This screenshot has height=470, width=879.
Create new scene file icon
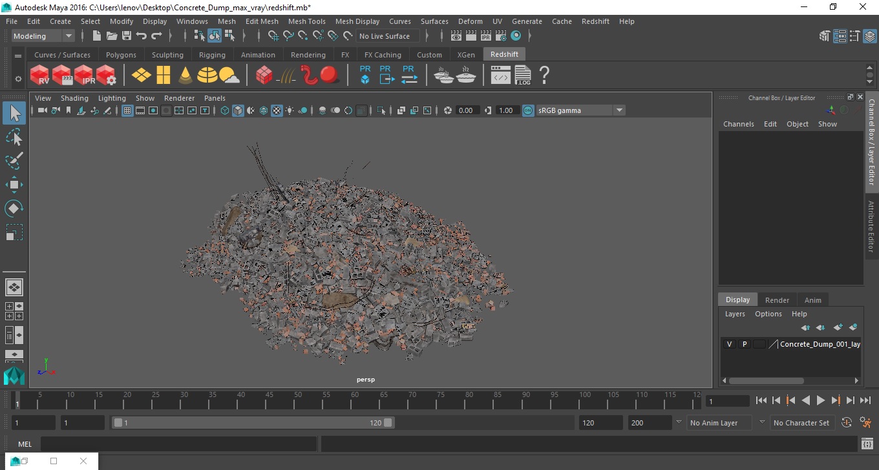[97, 36]
